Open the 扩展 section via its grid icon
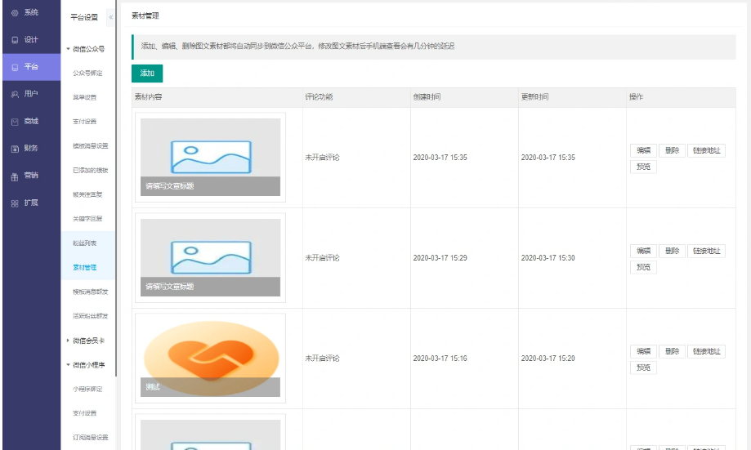Viewport: 751px width, 450px height. (15, 203)
